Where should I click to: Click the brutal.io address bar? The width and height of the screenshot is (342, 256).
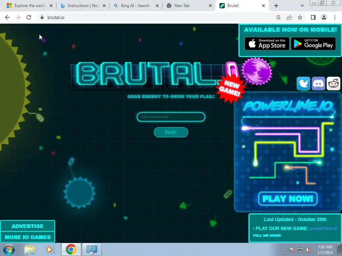157,17
